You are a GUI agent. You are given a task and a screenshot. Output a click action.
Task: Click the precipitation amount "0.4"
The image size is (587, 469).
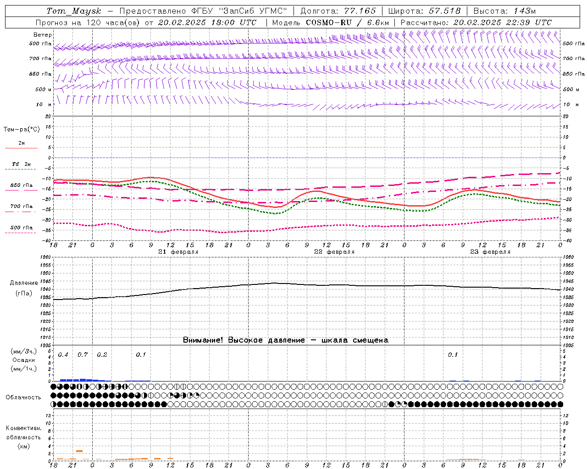pyautogui.click(x=63, y=355)
